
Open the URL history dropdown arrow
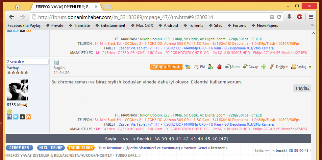[x=272, y=17]
